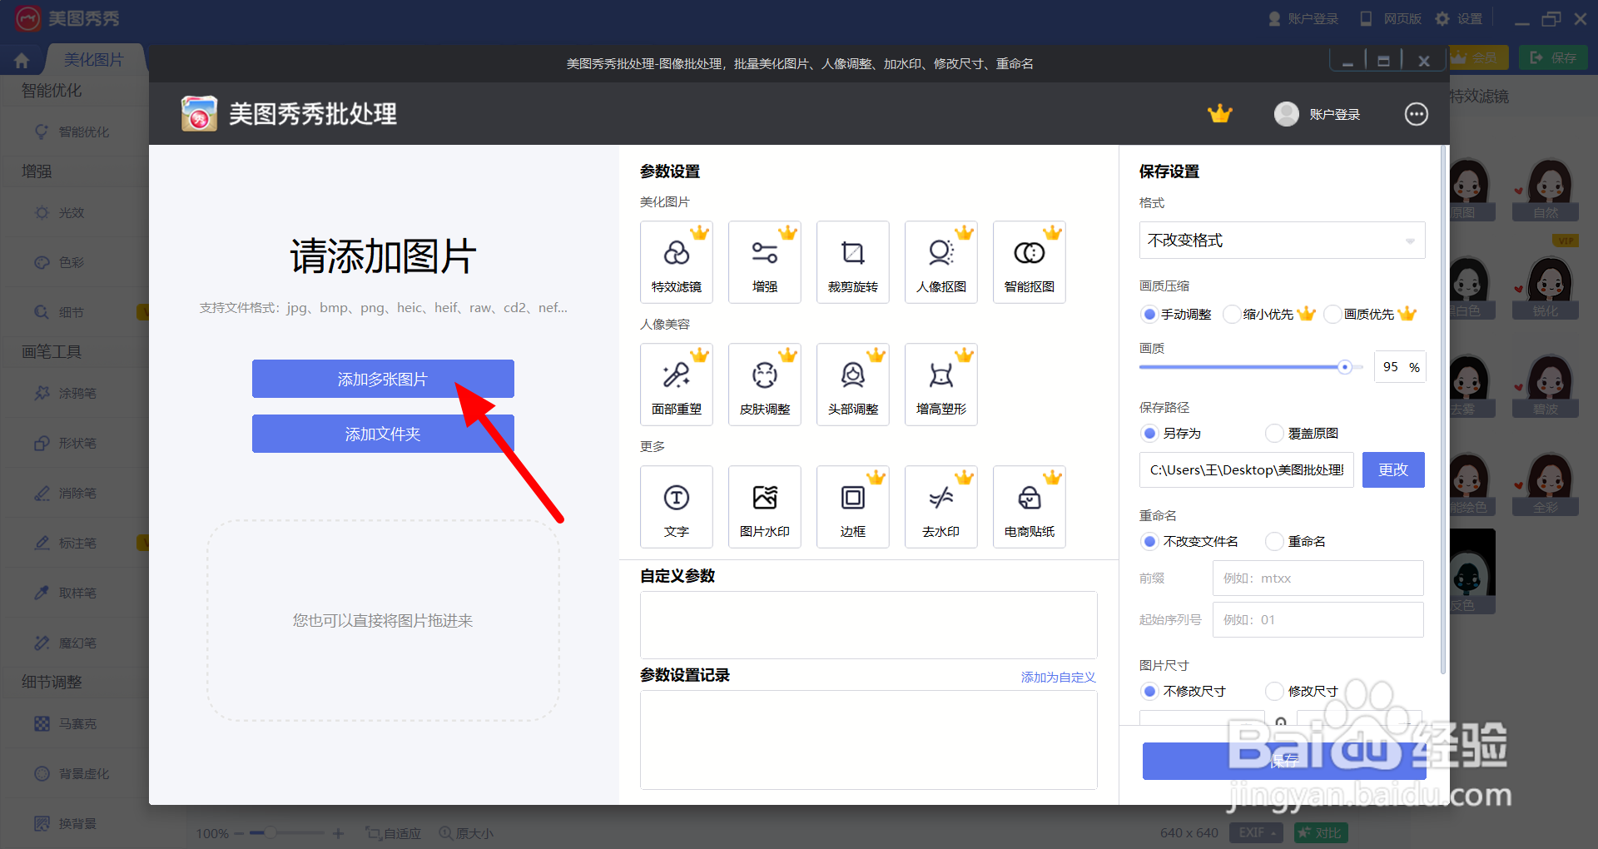Click 自适应 in main window status bar

pyautogui.click(x=394, y=833)
